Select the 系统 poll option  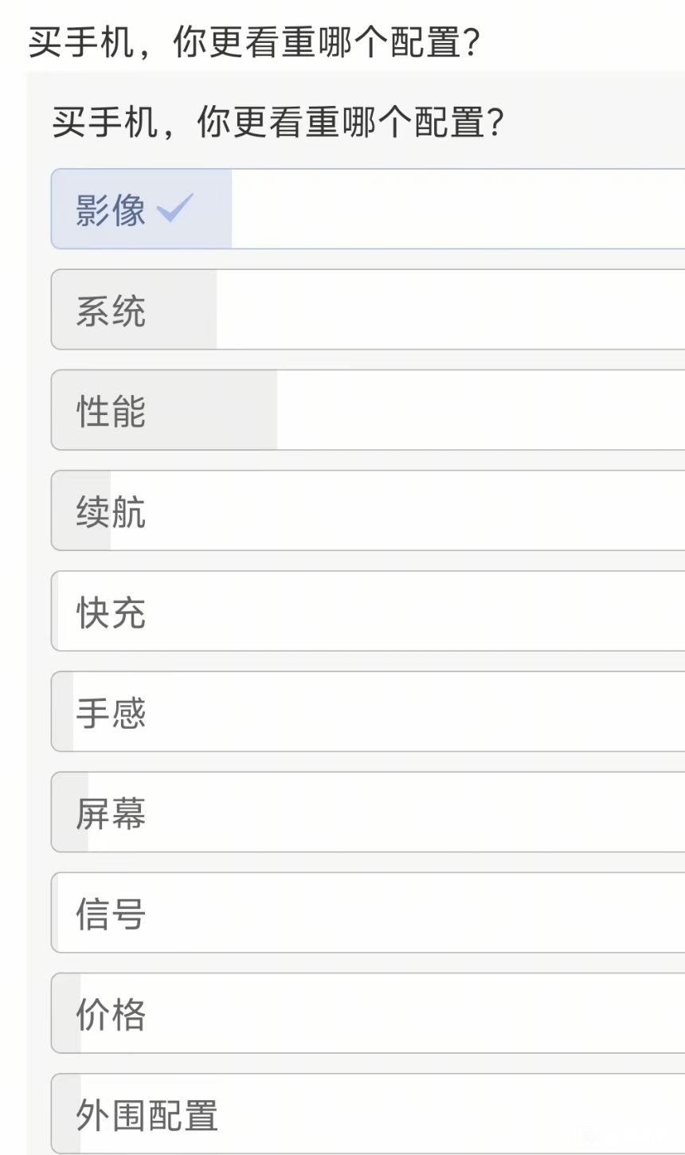[x=368, y=309]
